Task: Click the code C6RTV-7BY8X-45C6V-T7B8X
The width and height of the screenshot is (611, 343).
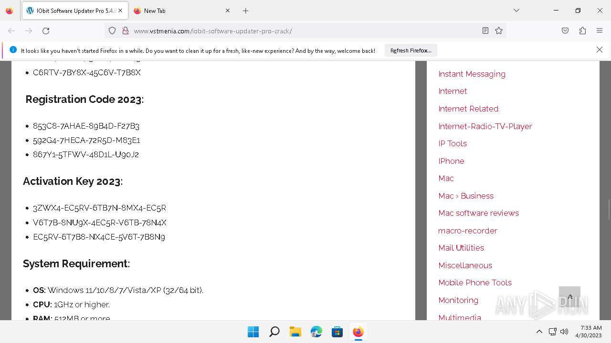Action: click(87, 72)
